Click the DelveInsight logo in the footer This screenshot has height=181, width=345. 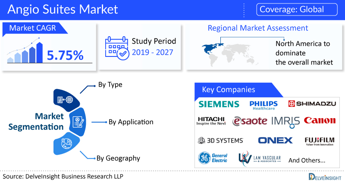(x=325, y=177)
